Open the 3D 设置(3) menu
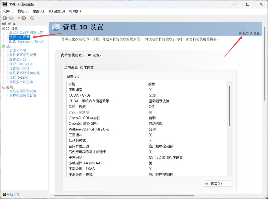Image resolution: width=268 pixels, height=199 pixels. [57, 11]
